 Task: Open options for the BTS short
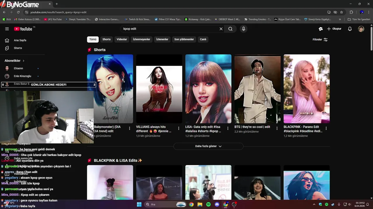tap(277, 128)
